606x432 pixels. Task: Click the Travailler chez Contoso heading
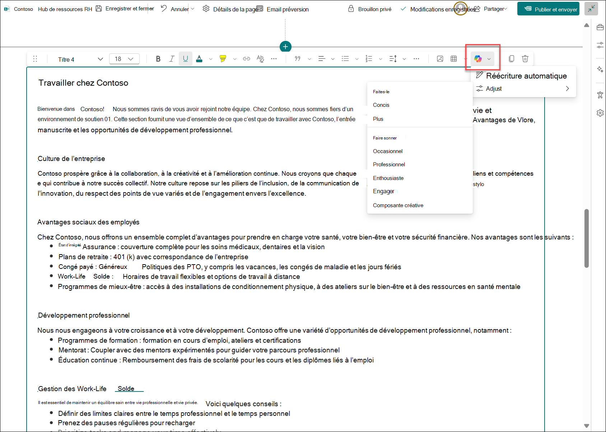pos(83,83)
